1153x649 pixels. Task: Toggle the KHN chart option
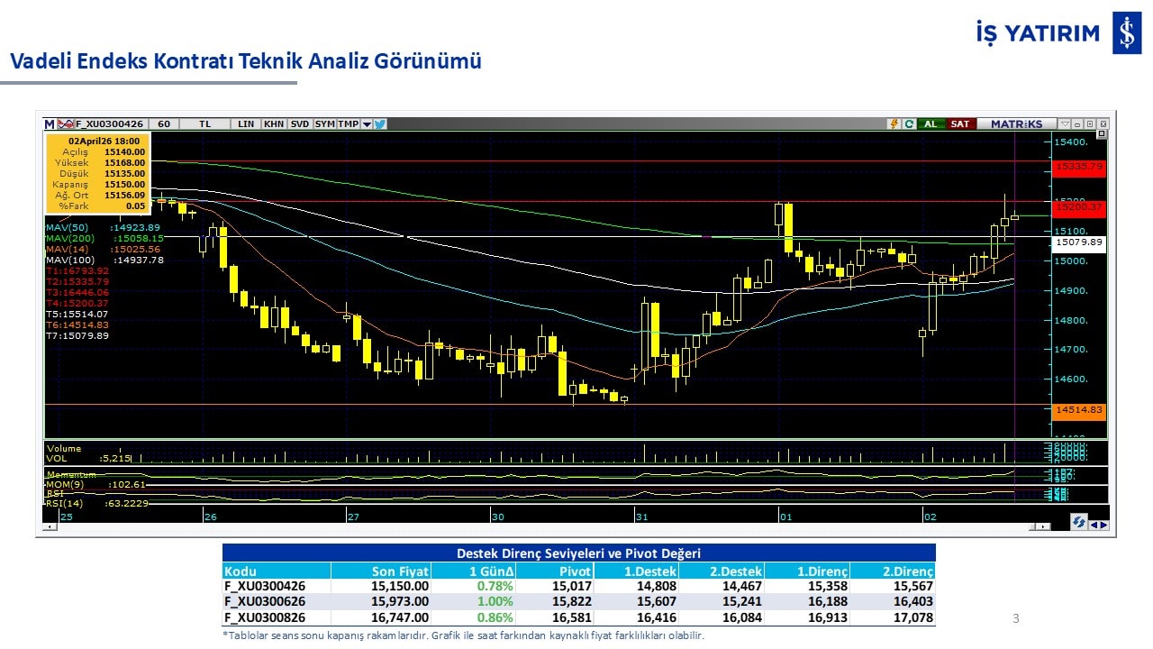274,124
